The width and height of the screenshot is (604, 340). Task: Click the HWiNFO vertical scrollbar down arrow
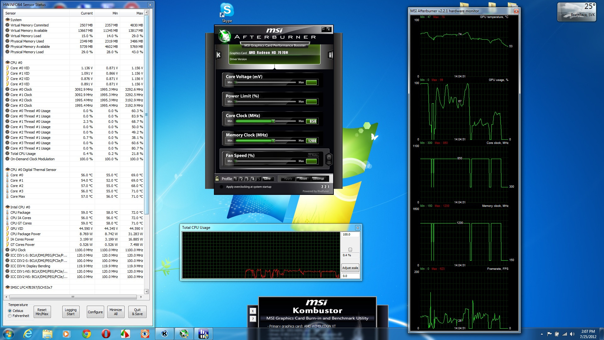pos(146,292)
